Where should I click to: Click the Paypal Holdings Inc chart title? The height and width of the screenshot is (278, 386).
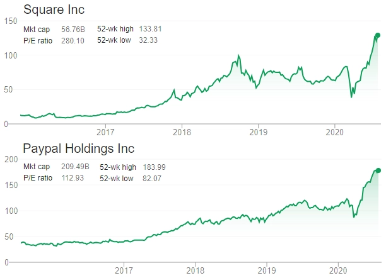(79, 149)
